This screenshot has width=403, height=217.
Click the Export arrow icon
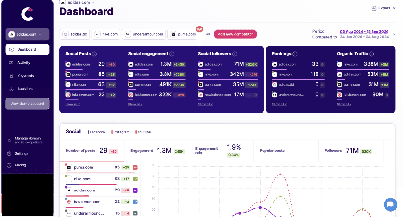click(x=374, y=8)
